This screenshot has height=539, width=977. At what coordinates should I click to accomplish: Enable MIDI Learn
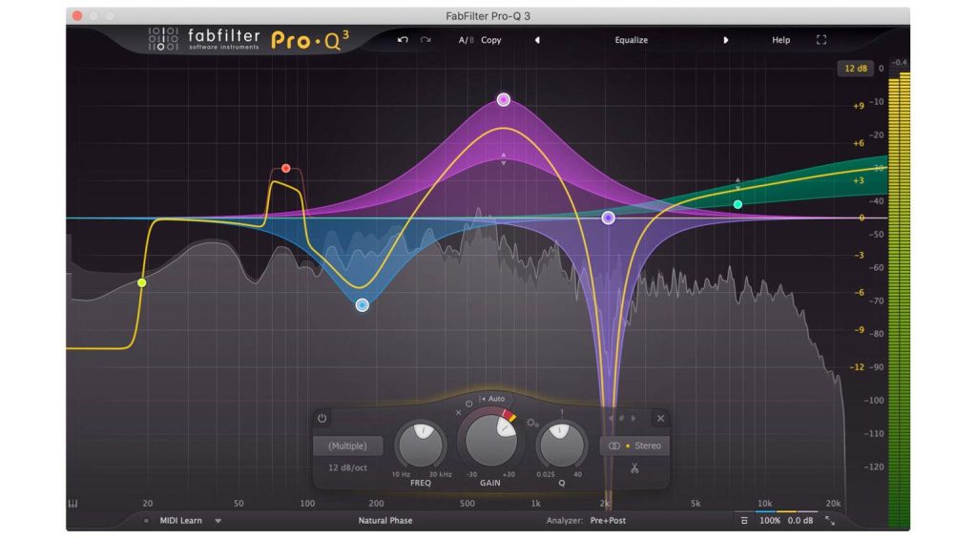[x=180, y=520]
